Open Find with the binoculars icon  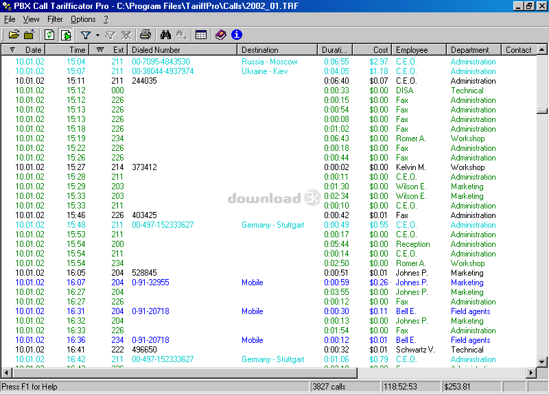(165, 35)
